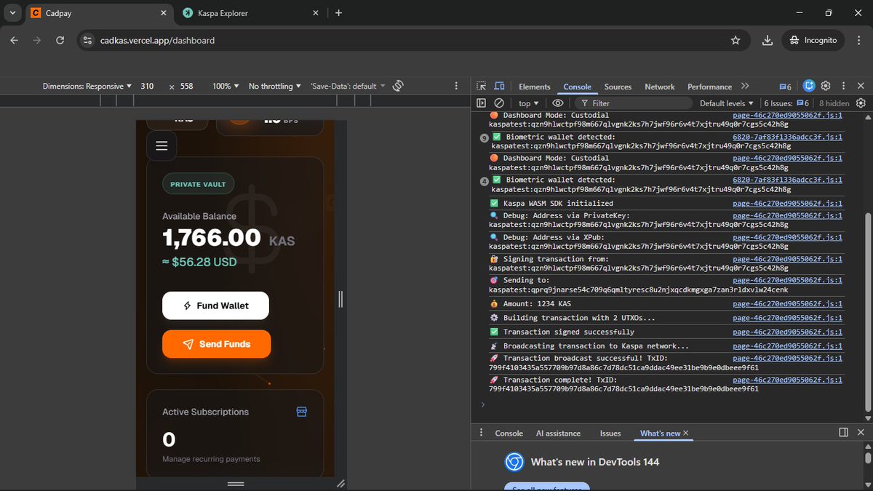
Task: Go forward to the next page
Action: point(37,40)
